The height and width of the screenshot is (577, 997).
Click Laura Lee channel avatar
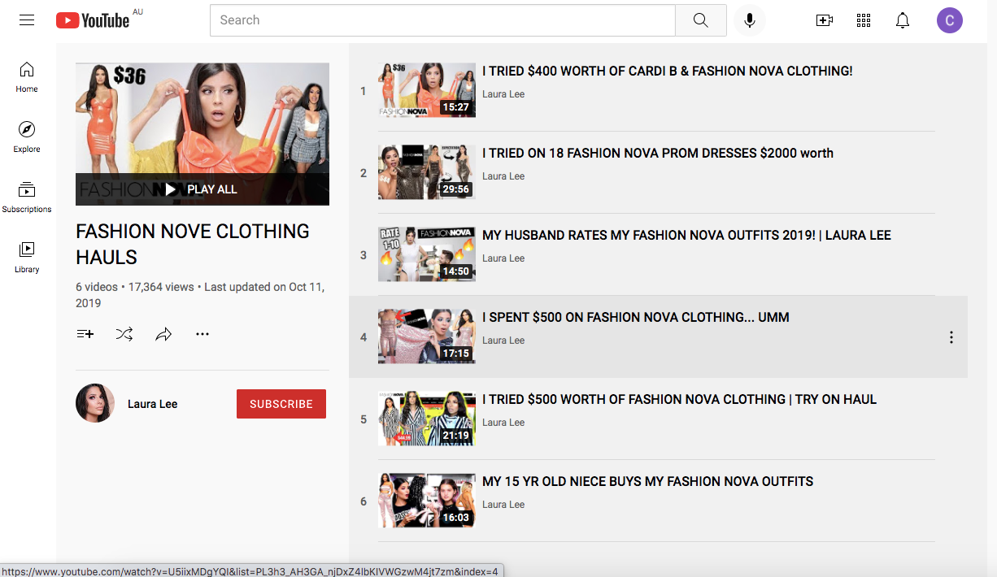point(95,403)
